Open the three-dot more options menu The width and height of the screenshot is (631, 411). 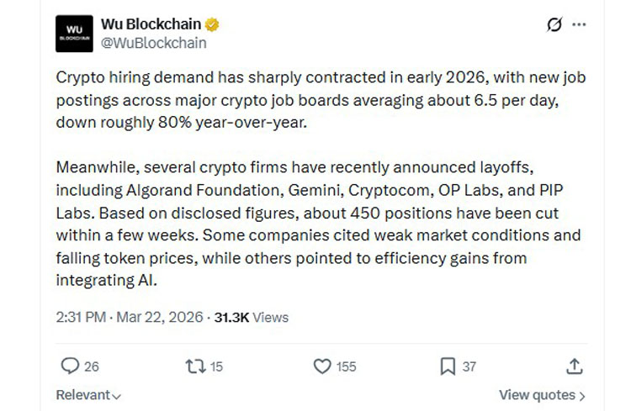[579, 25]
